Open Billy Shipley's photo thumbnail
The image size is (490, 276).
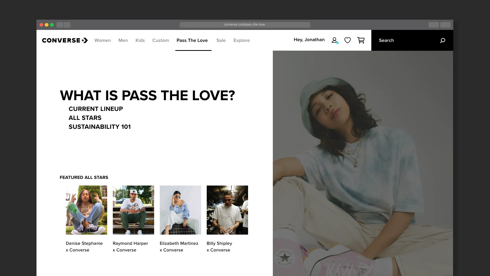(x=227, y=210)
